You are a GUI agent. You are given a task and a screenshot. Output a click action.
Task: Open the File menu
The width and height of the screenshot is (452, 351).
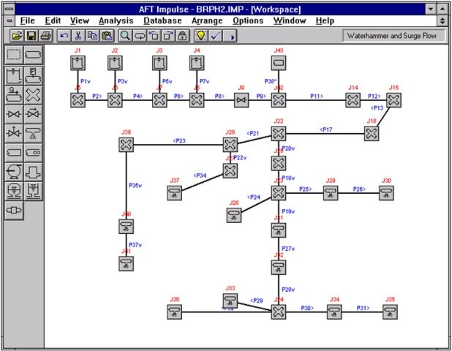(x=27, y=20)
